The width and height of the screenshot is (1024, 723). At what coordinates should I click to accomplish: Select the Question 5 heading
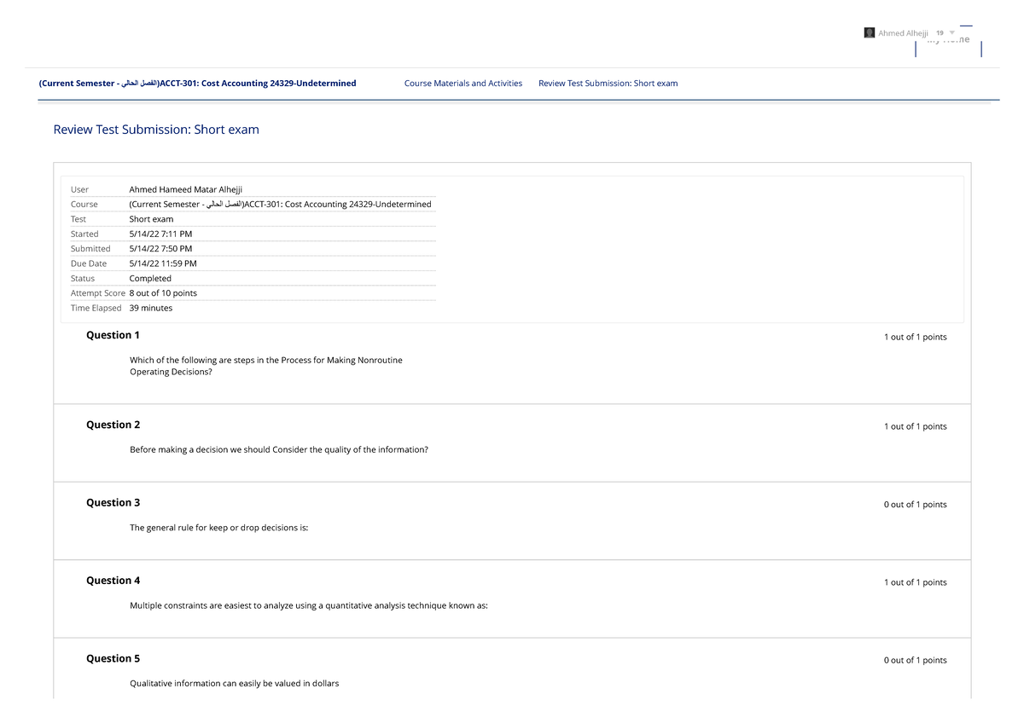[113, 658]
